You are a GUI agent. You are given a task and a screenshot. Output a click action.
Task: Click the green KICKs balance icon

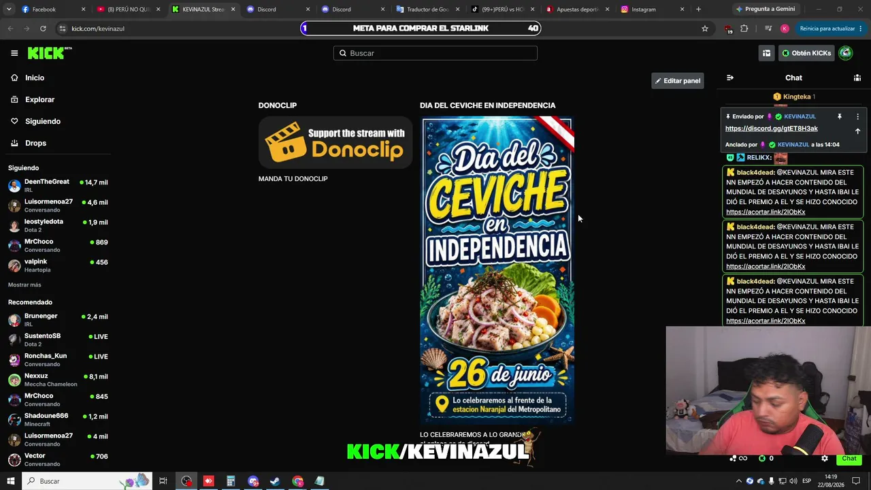click(x=762, y=459)
